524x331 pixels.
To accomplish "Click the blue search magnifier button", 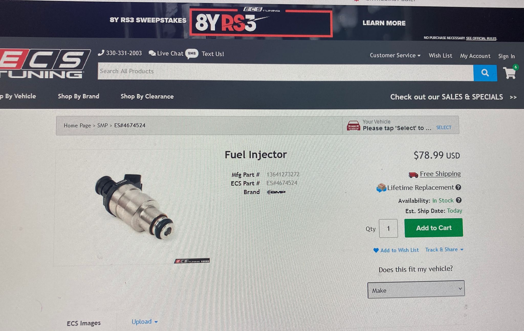I will [x=485, y=73].
